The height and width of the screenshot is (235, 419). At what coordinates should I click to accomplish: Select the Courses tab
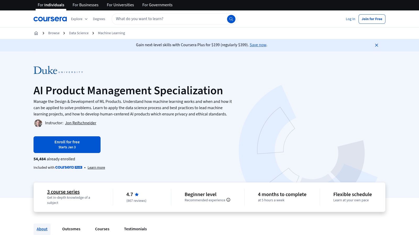click(102, 229)
